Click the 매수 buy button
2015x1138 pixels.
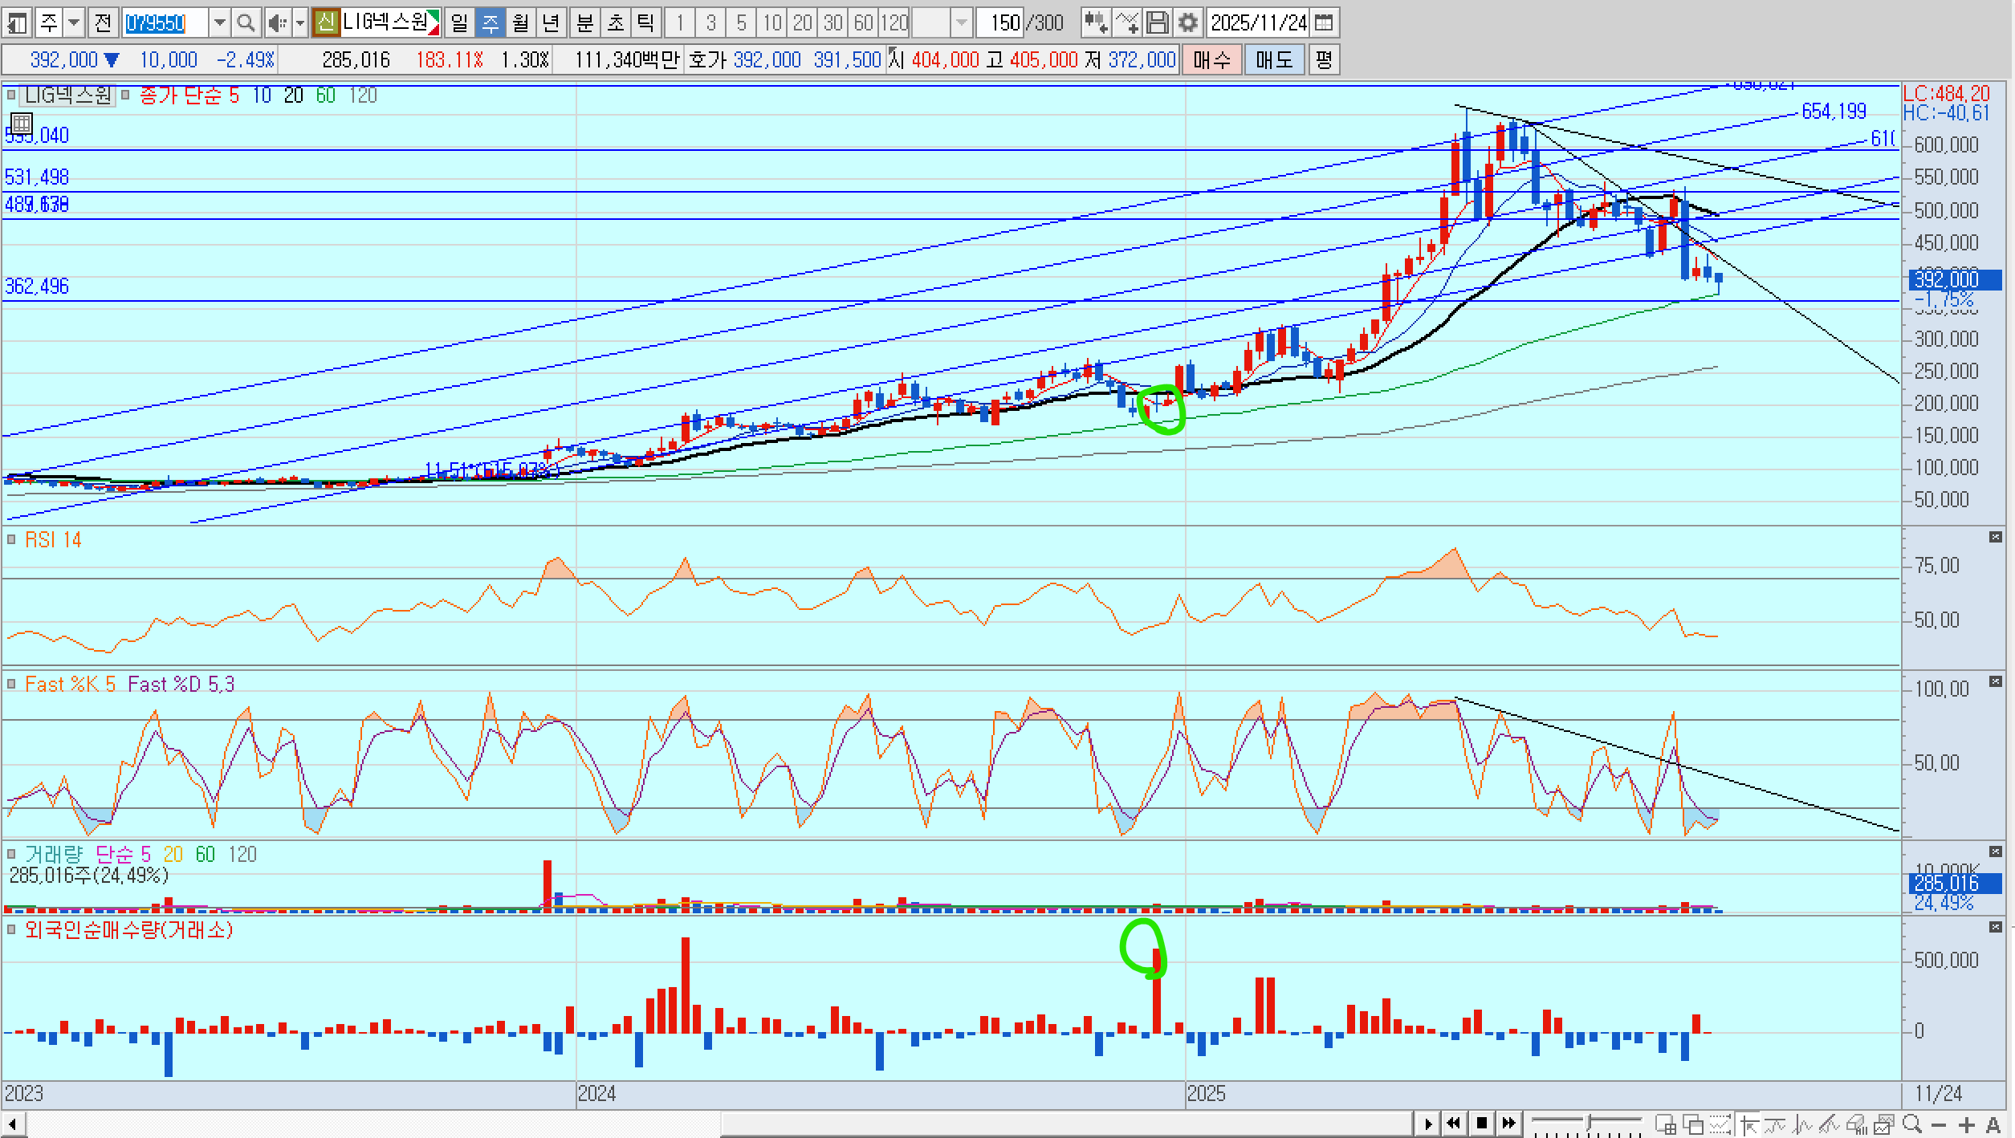[1211, 59]
